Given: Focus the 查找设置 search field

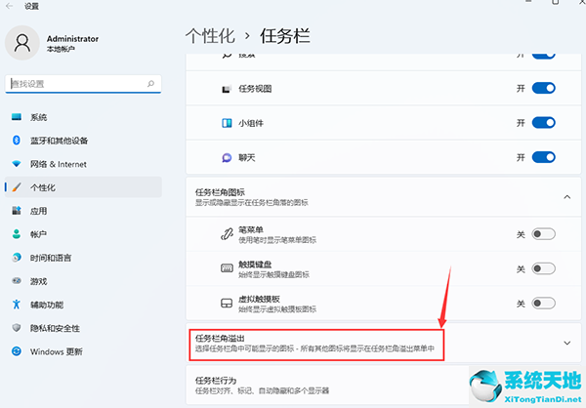Looking at the screenshot, I should (x=83, y=84).
